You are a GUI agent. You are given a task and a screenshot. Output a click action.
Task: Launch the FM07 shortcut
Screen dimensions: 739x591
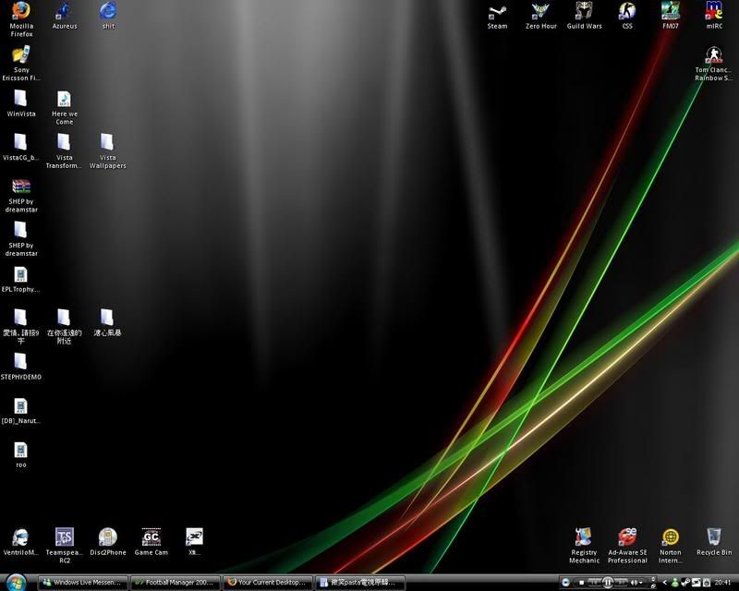coord(671,16)
